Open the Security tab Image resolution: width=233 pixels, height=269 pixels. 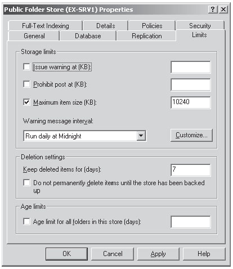[200, 25]
